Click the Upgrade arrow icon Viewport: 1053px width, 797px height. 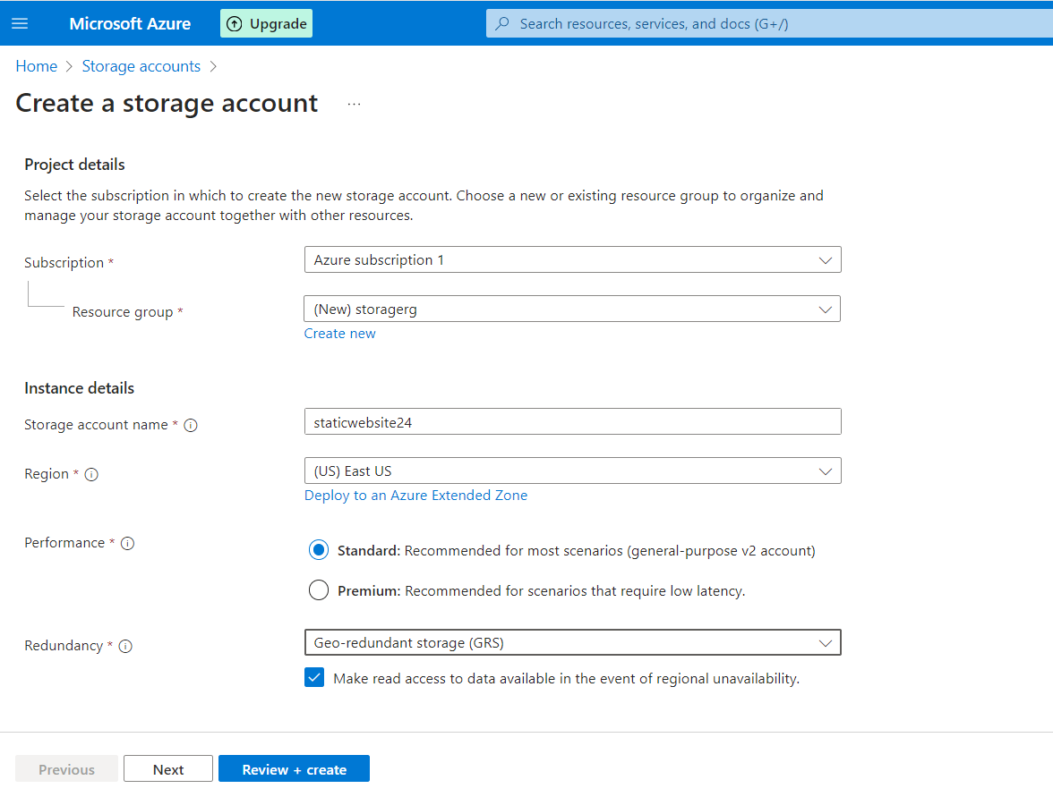pyautogui.click(x=235, y=24)
